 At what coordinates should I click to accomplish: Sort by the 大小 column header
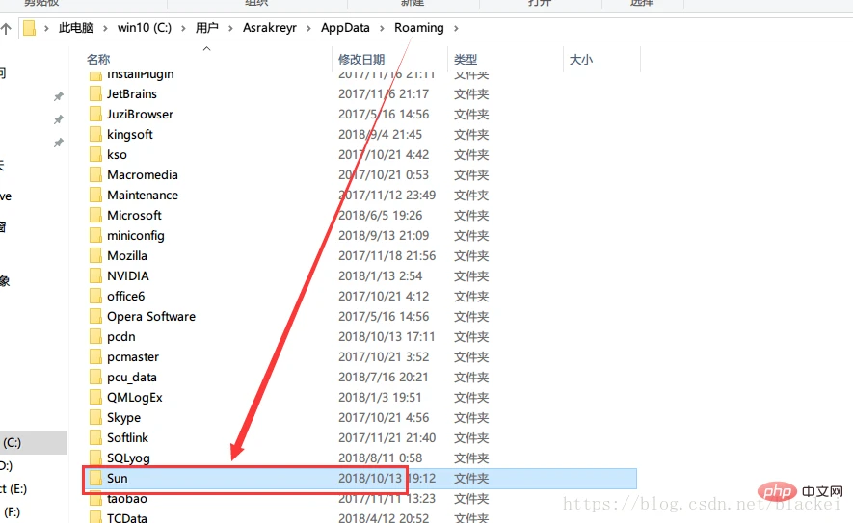[581, 60]
